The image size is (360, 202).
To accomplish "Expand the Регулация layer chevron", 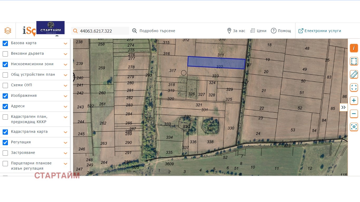I will pos(65,143).
